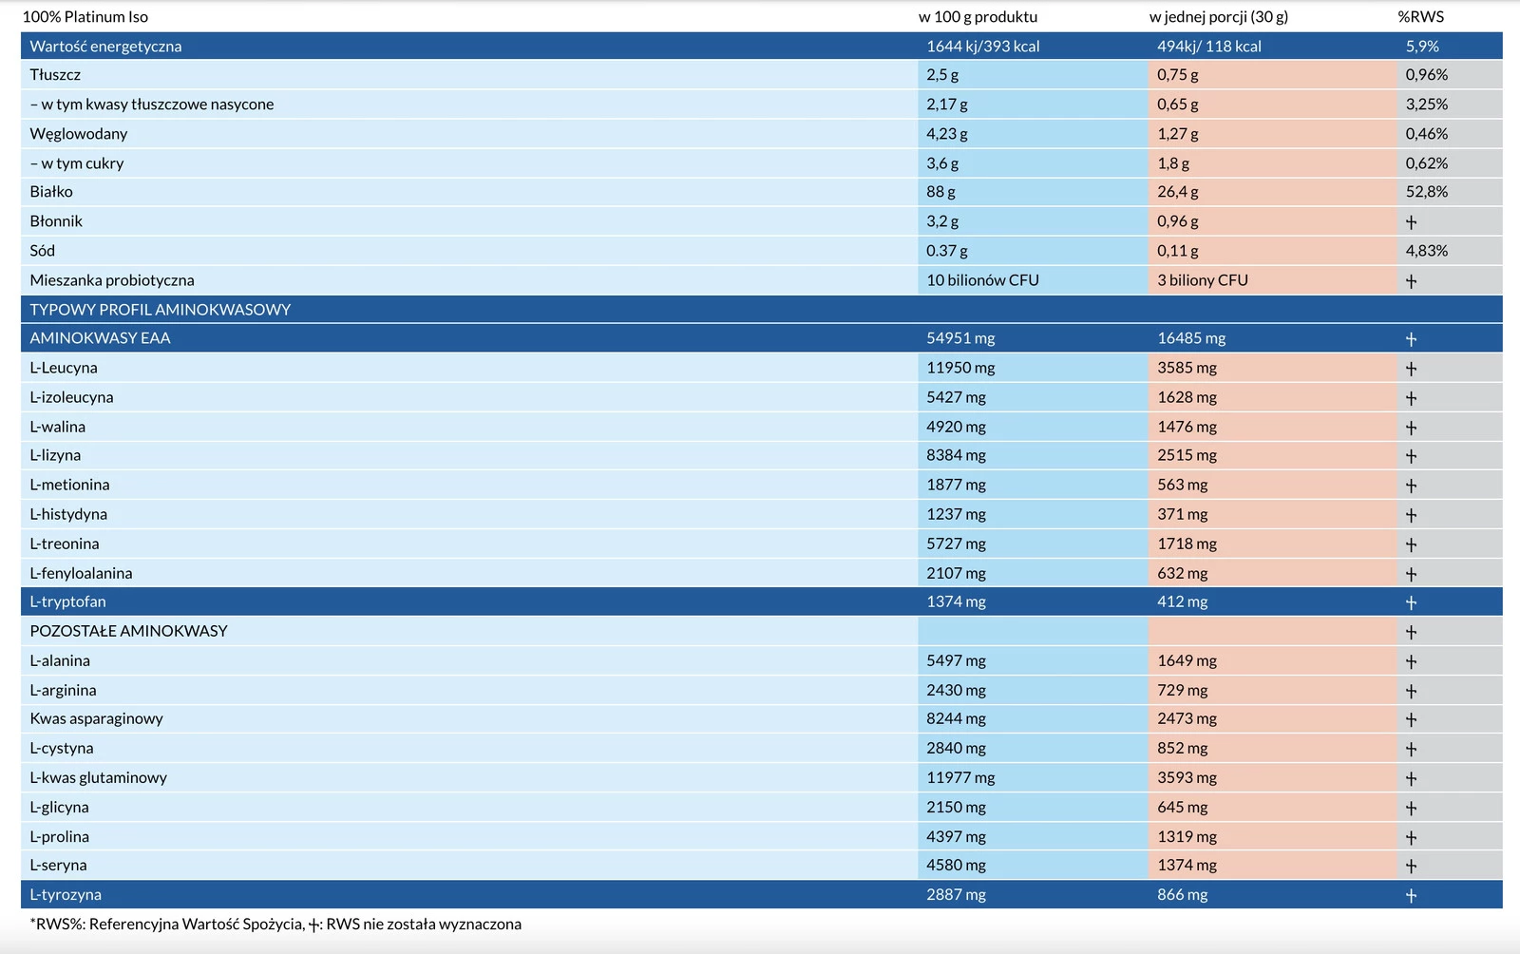Select the "AMINOKWASY EAA" heading row
Screen dimensions: 1520x954
pos(100,338)
